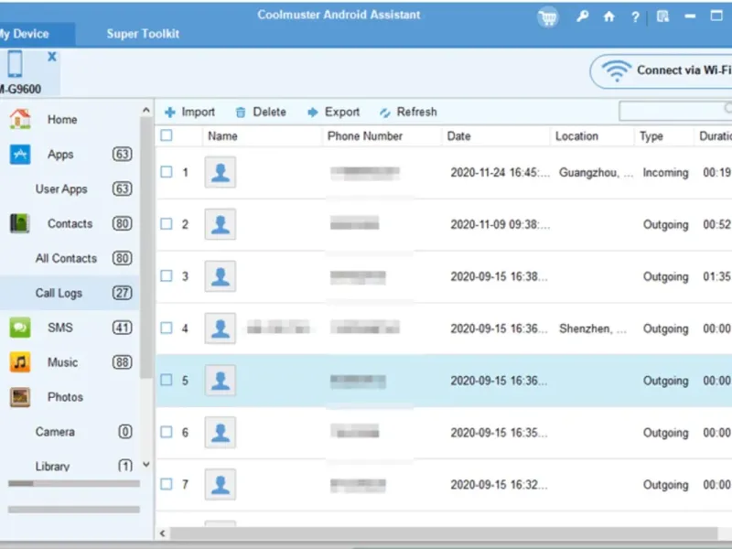The image size is (732, 549).
Task: Check the box for call log row 1
Action: pos(167,172)
